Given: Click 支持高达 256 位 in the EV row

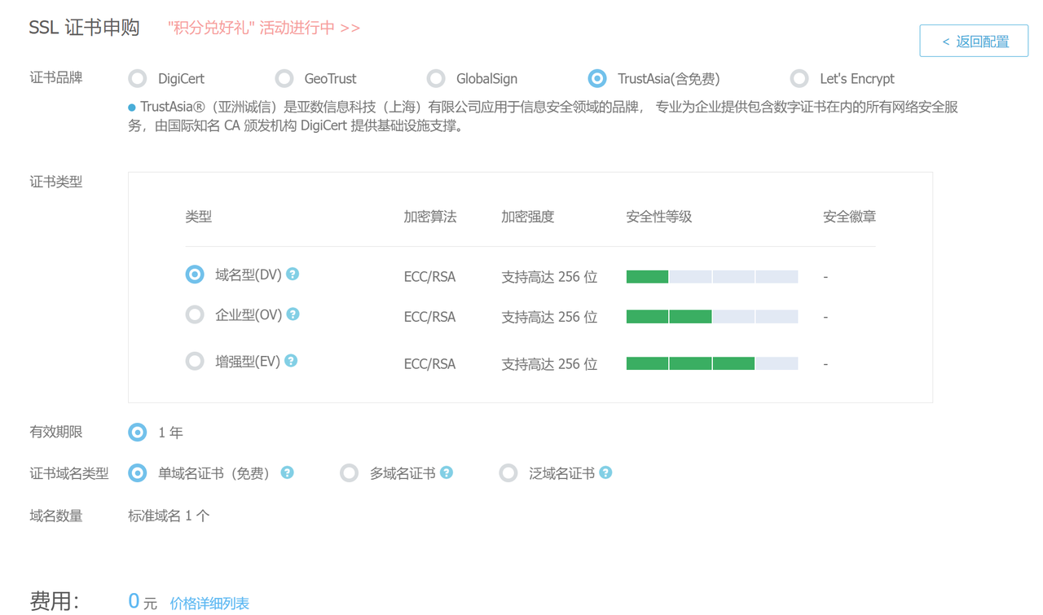Looking at the screenshot, I should coord(549,364).
